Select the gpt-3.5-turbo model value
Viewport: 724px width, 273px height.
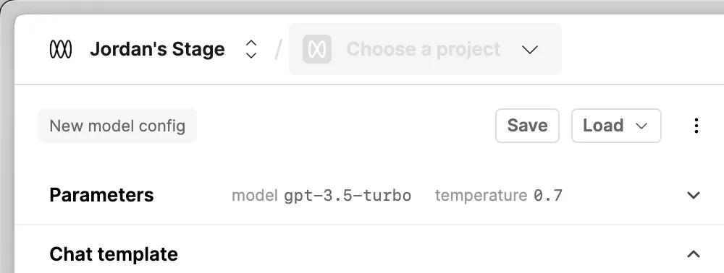[x=348, y=196]
